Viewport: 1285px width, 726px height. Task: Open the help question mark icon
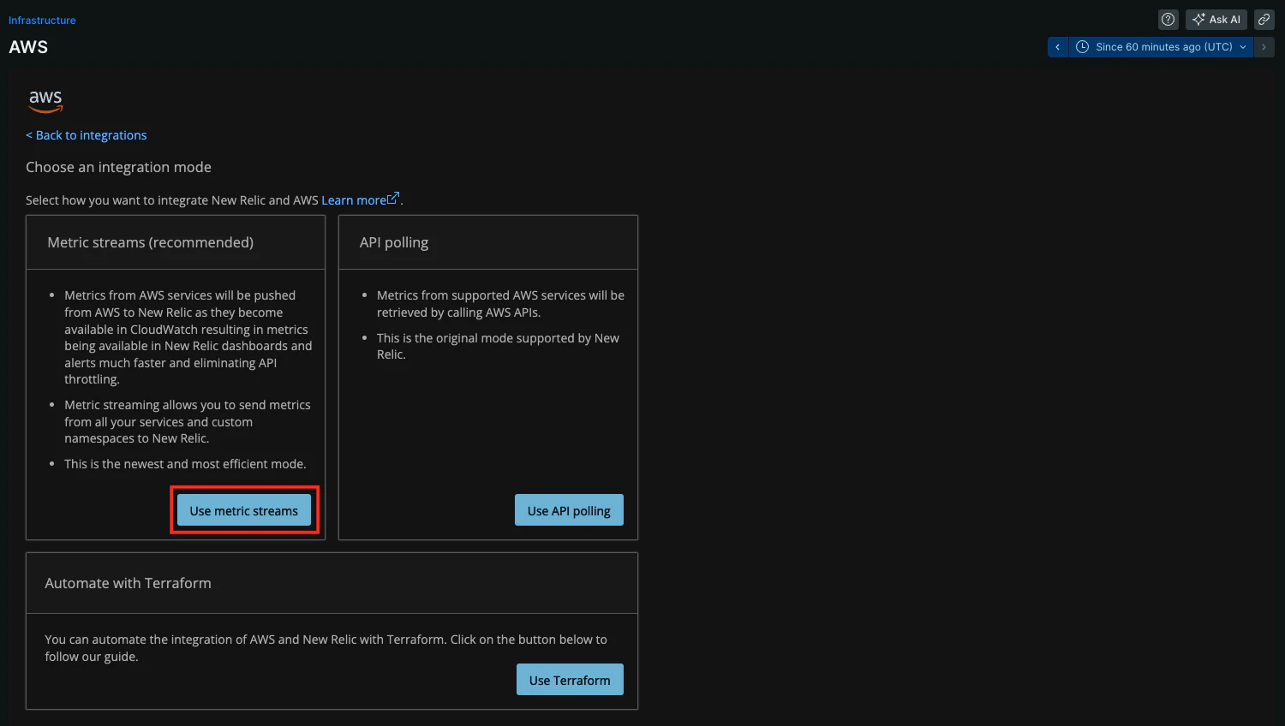coord(1168,20)
